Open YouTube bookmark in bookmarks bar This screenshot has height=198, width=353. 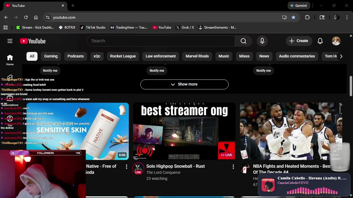click(x=162, y=28)
